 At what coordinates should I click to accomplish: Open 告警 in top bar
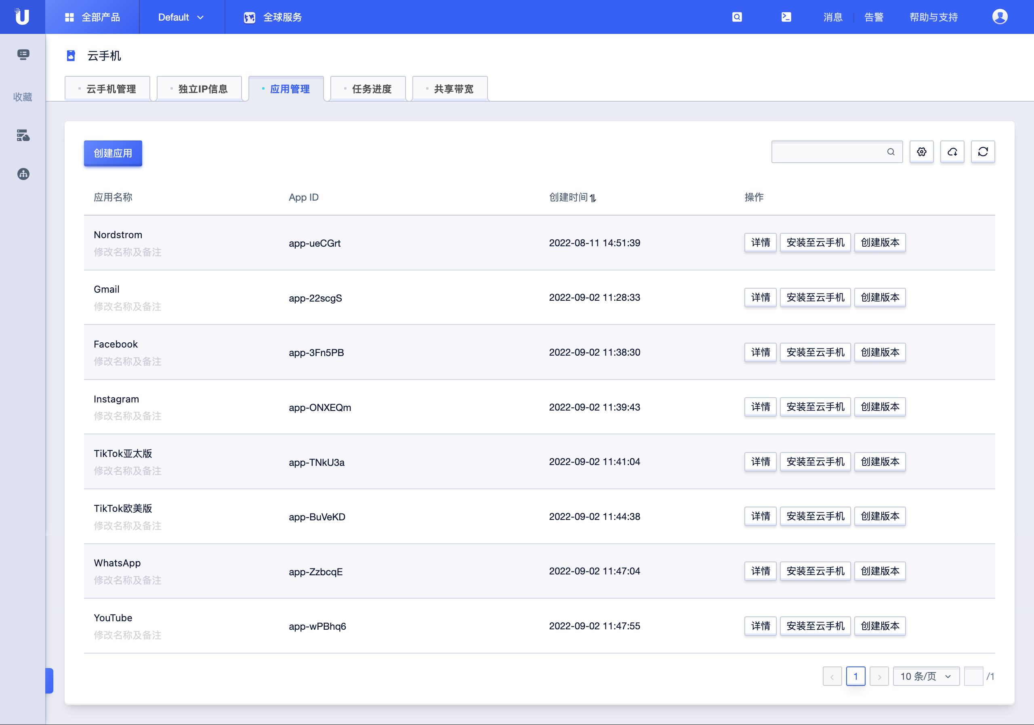(874, 17)
